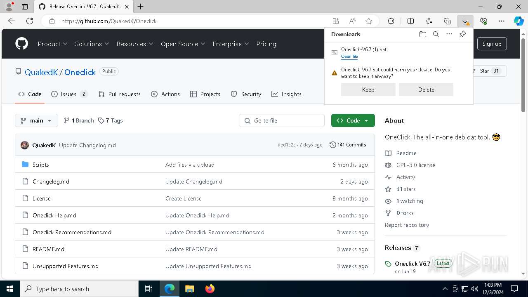Open Collections icon in toolbar
The image size is (528, 297).
coord(447,21)
